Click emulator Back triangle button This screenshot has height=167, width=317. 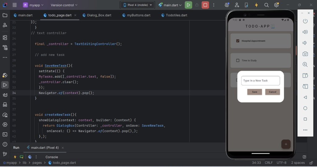[305, 97]
